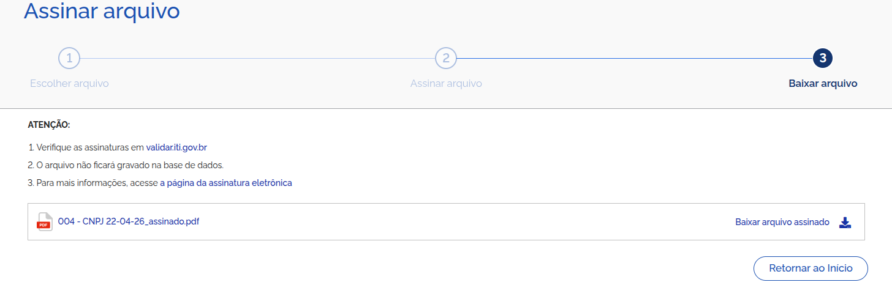892x304 pixels.
Task: Click the download arrow icon
Action: [x=845, y=222]
